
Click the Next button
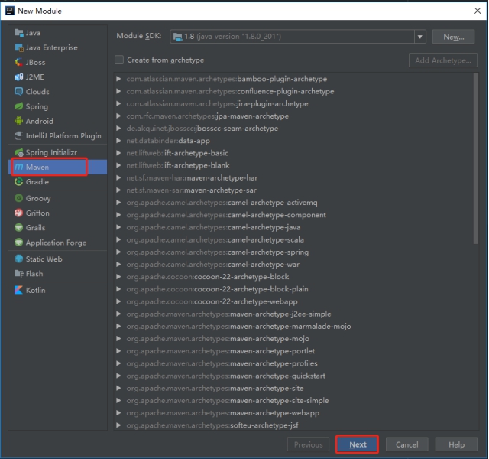coord(358,444)
